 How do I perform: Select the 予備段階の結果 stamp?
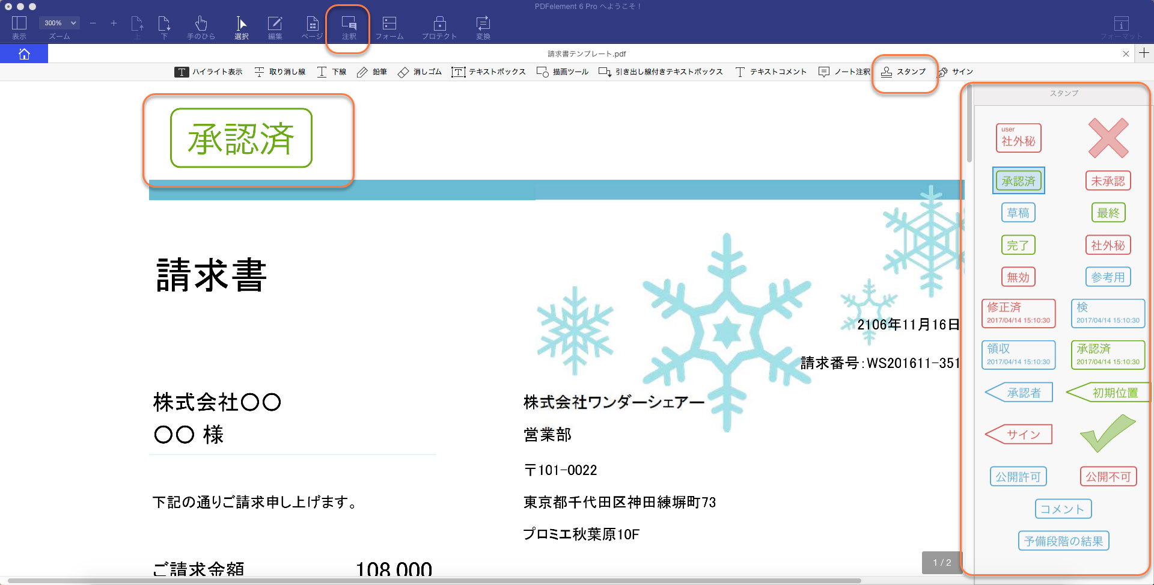click(x=1063, y=541)
